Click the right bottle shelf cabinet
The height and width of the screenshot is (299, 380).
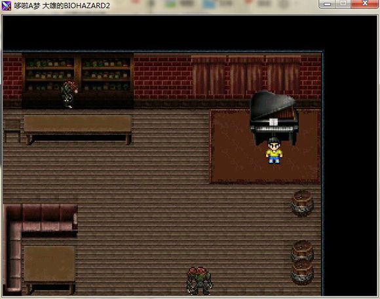pyautogui.click(x=105, y=73)
